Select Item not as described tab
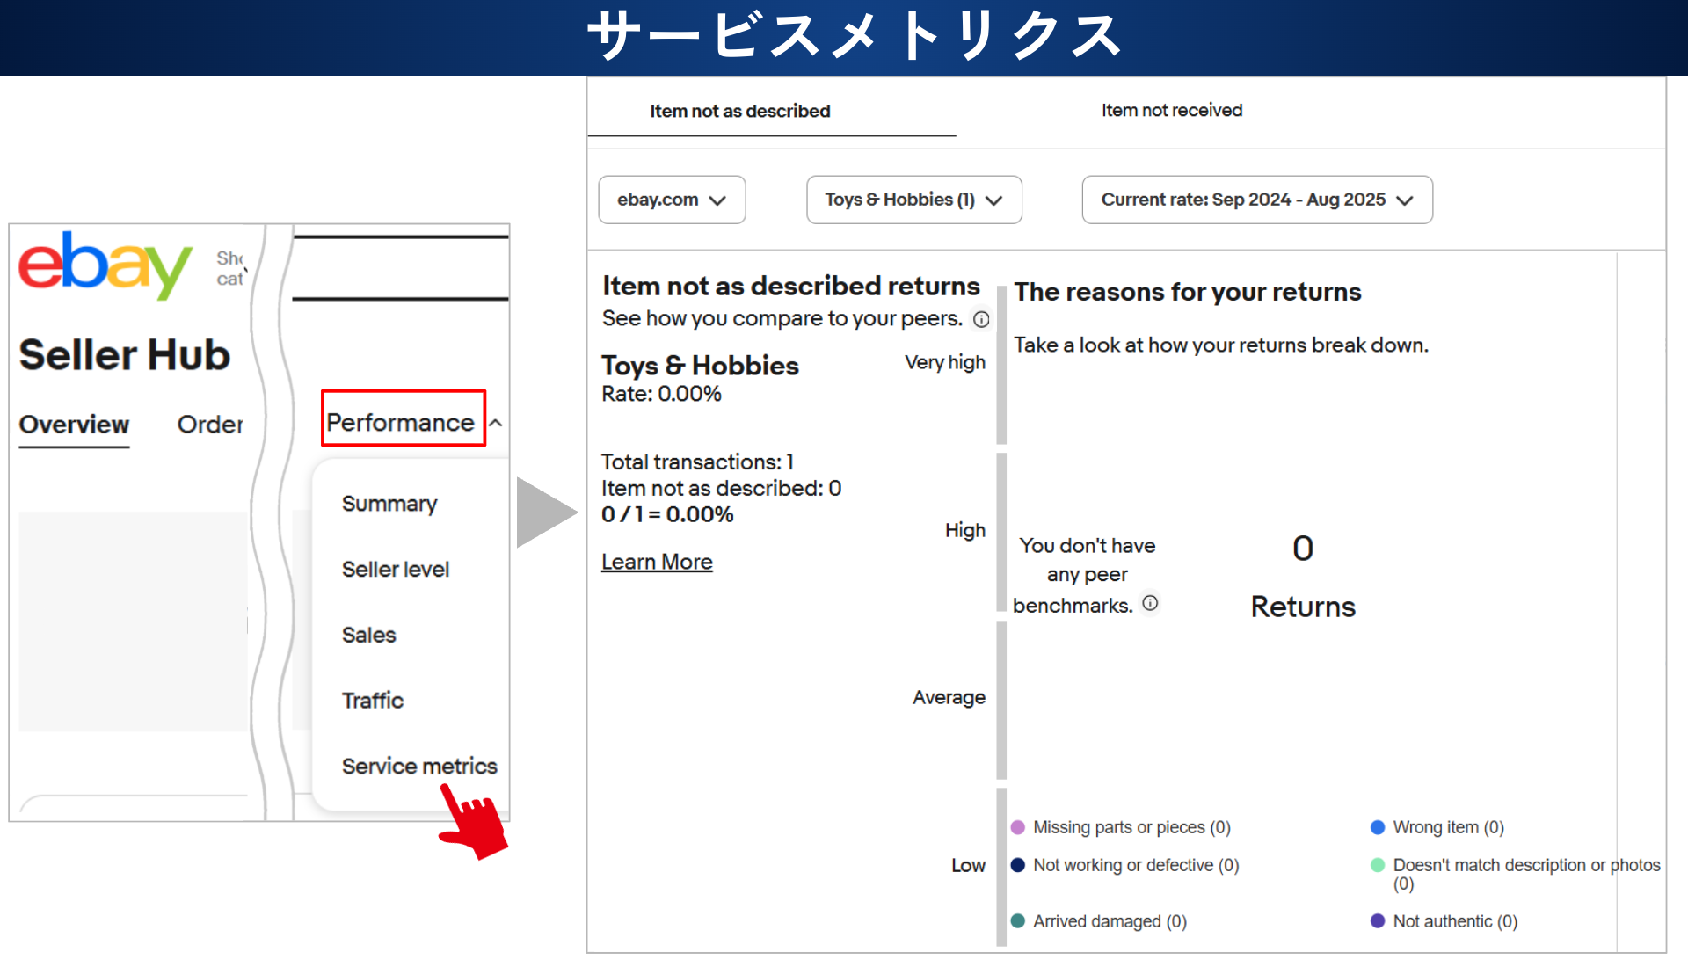This screenshot has width=1688, height=967. coord(739,112)
